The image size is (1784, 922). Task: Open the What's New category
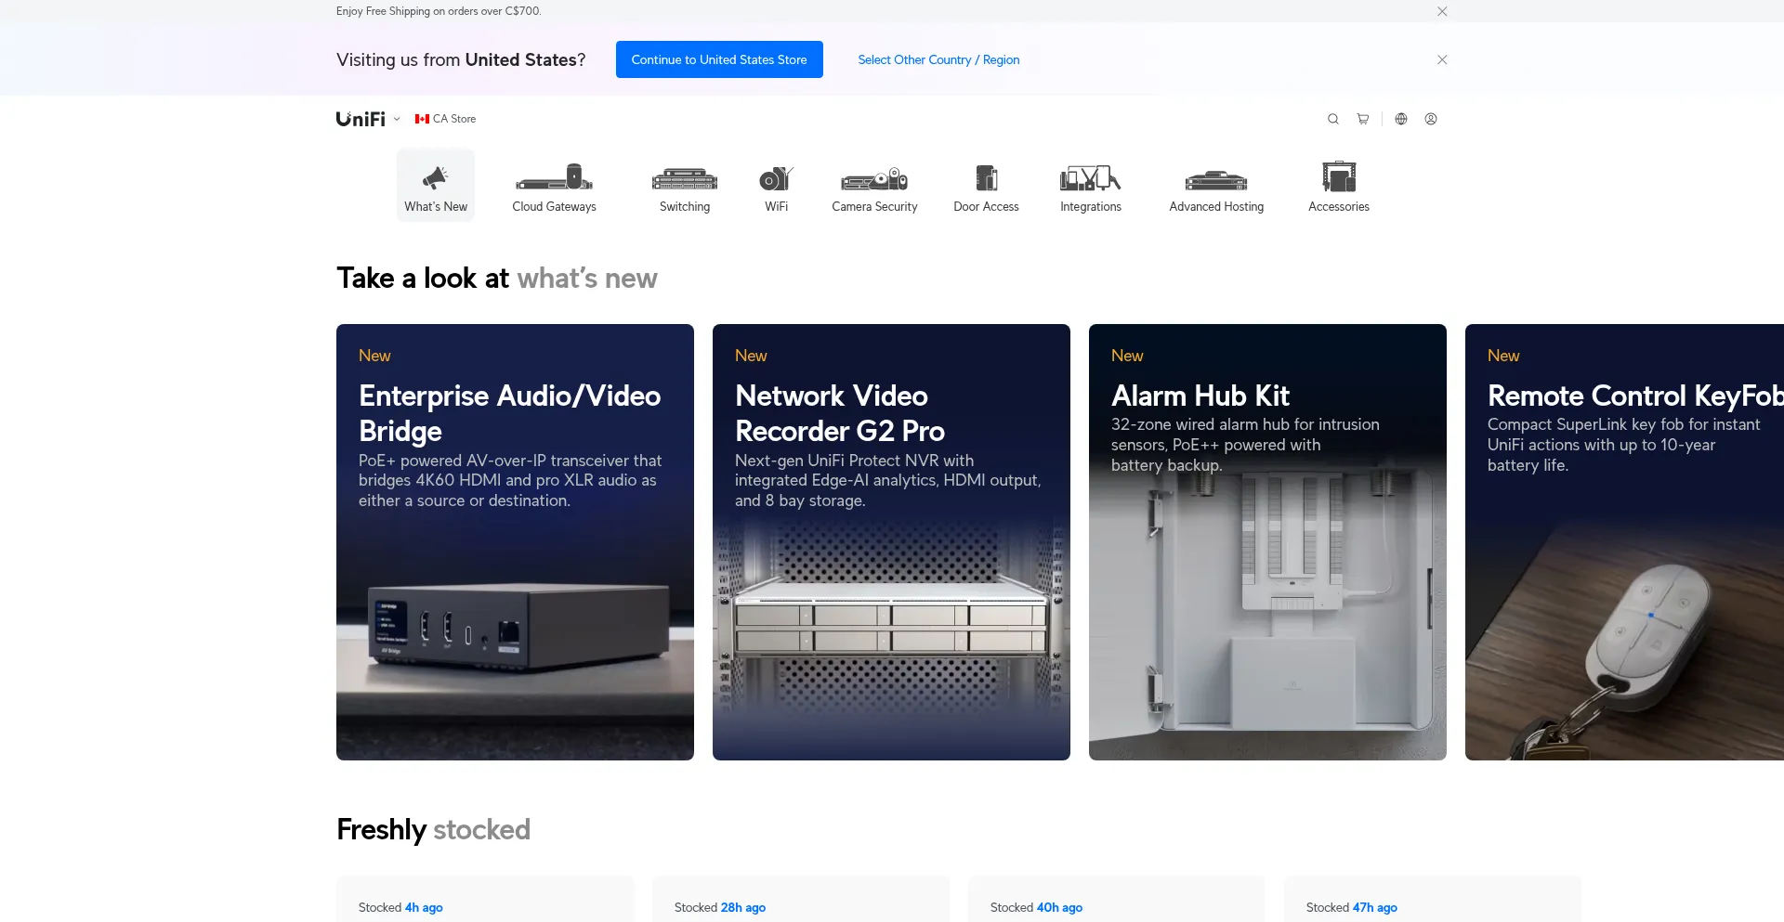pyautogui.click(x=436, y=185)
